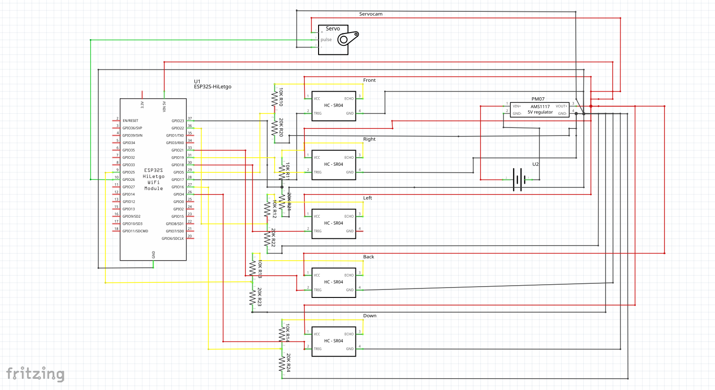
Task: Select the 10K R14 resistor
Action: pyautogui.click(x=282, y=333)
